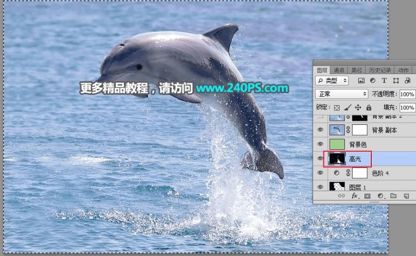
Task: Select the 高光 layer name
Action: click(x=355, y=159)
